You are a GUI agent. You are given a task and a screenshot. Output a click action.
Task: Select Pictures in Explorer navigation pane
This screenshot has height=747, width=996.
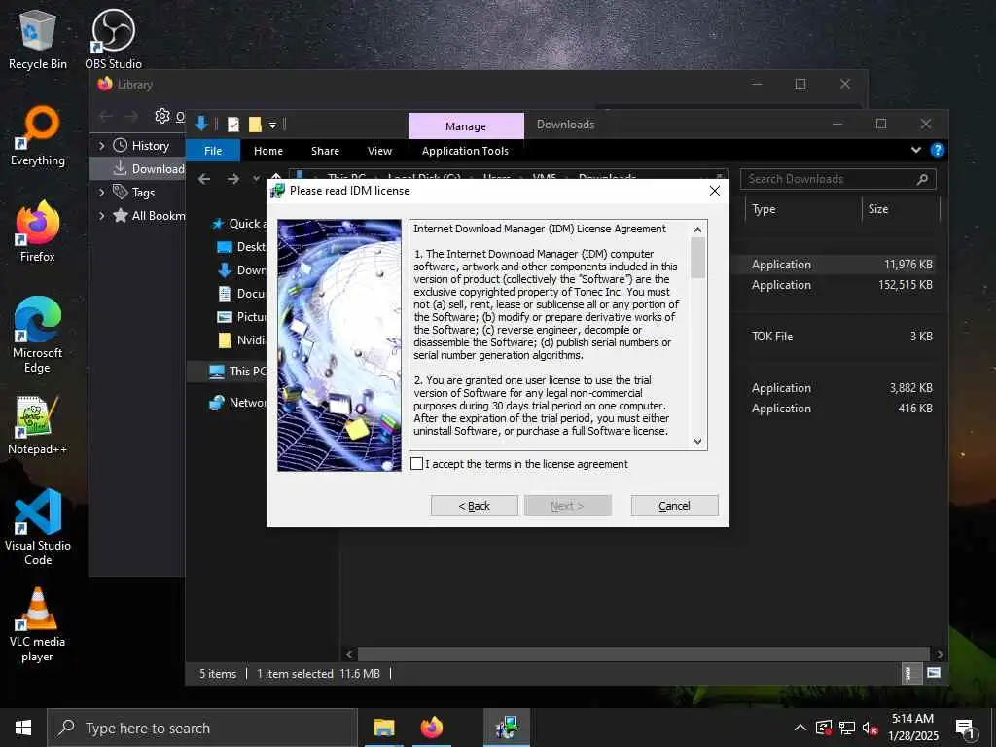tap(241, 316)
